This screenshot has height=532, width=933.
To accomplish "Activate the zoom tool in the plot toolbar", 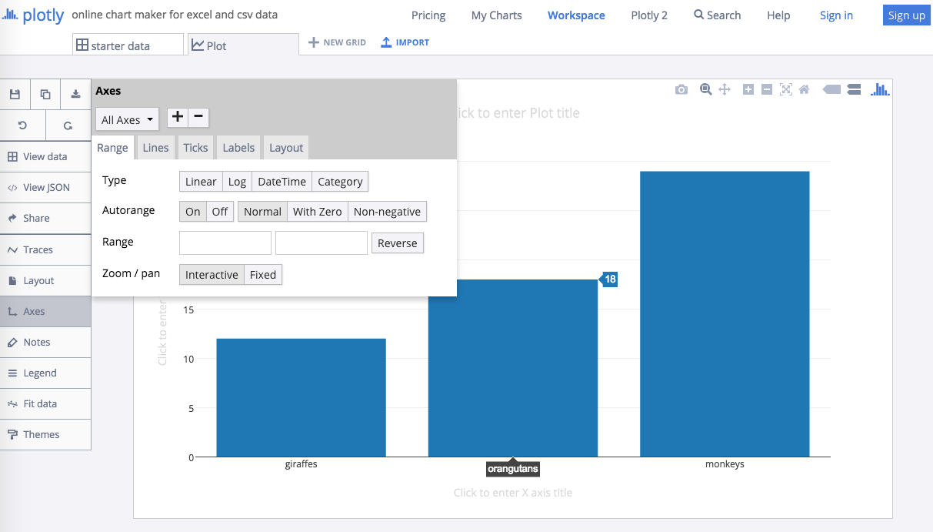I will point(705,89).
